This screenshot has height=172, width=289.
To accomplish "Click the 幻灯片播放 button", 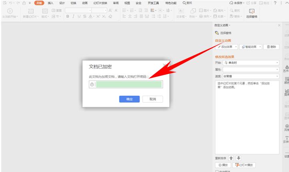I will (244, 165).
